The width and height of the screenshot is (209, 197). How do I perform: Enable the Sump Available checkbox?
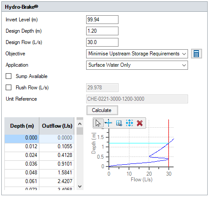pos(8,76)
